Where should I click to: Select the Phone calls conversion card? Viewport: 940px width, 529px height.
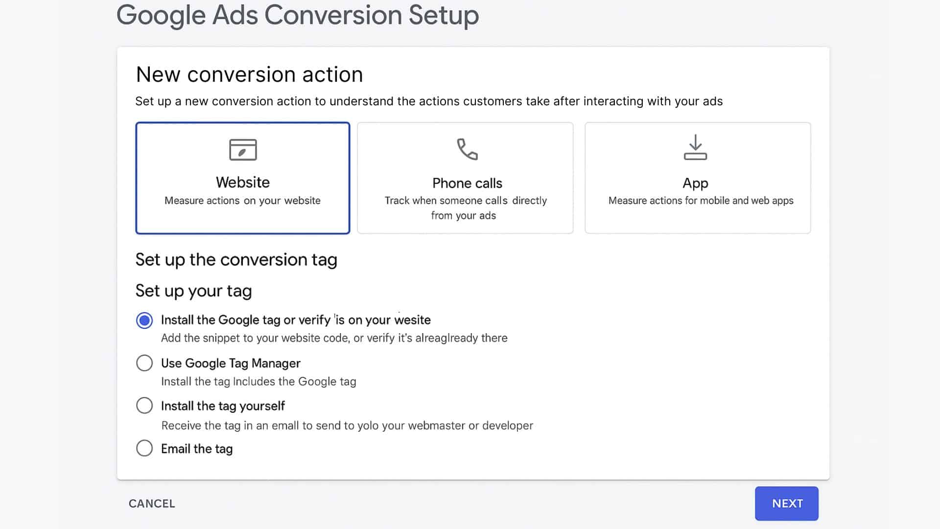click(465, 178)
